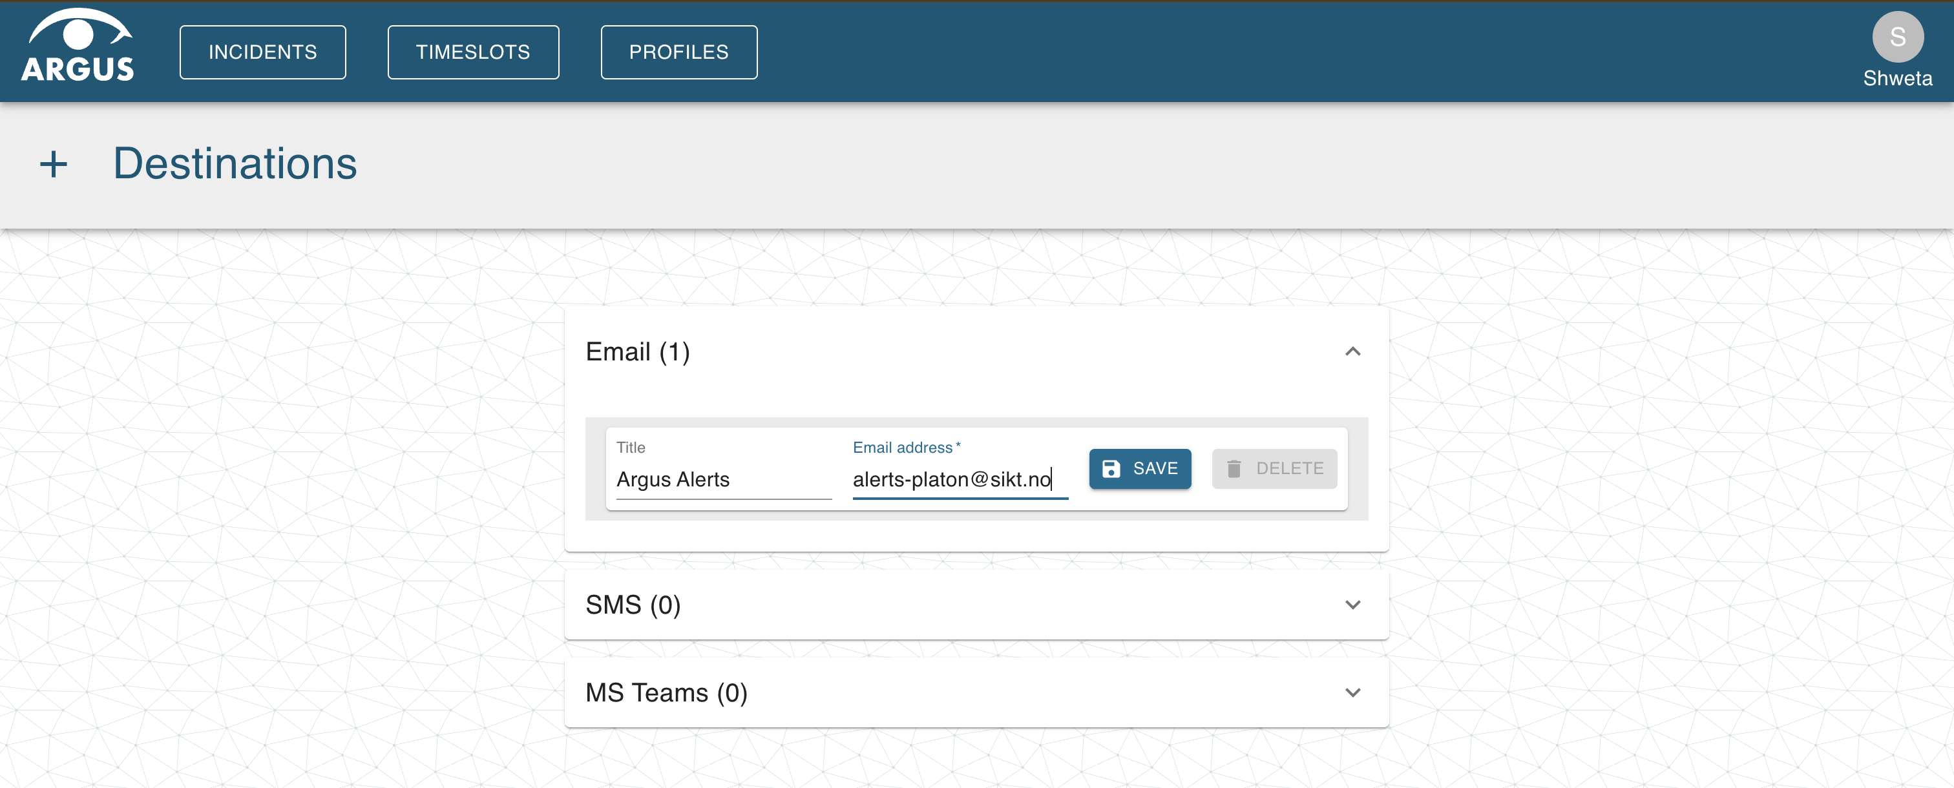Click the expand chevron on SMS section
The height and width of the screenshot is (788, 1954).
coord(1354,604)
